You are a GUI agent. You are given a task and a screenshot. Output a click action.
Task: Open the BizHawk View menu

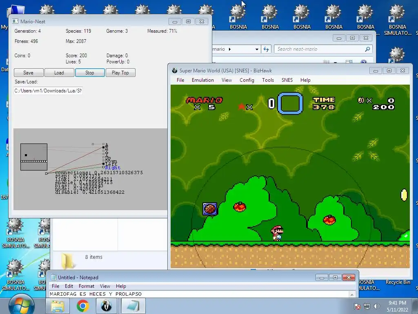[x=227, y=80]
